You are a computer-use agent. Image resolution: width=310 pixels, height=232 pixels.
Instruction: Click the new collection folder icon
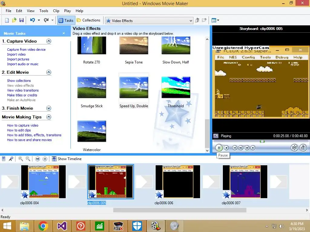tap(204, 20)
